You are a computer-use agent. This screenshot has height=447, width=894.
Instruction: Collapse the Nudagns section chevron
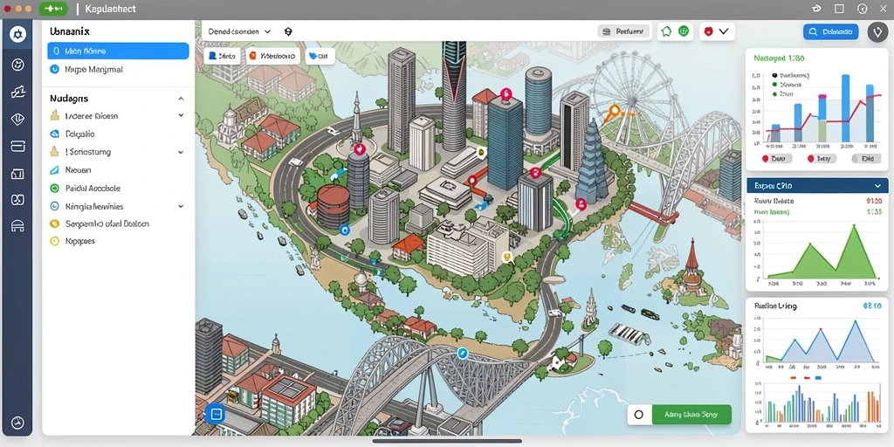point(181,99)
